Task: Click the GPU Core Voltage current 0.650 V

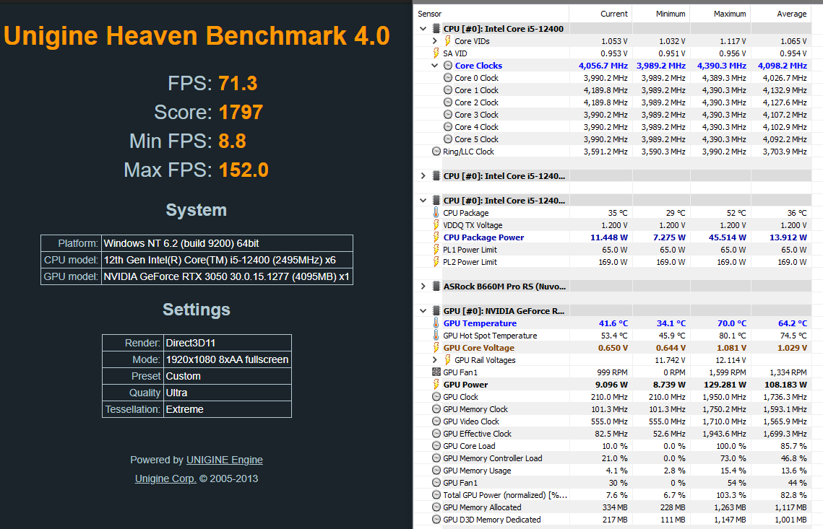Action: click(613, 348)
